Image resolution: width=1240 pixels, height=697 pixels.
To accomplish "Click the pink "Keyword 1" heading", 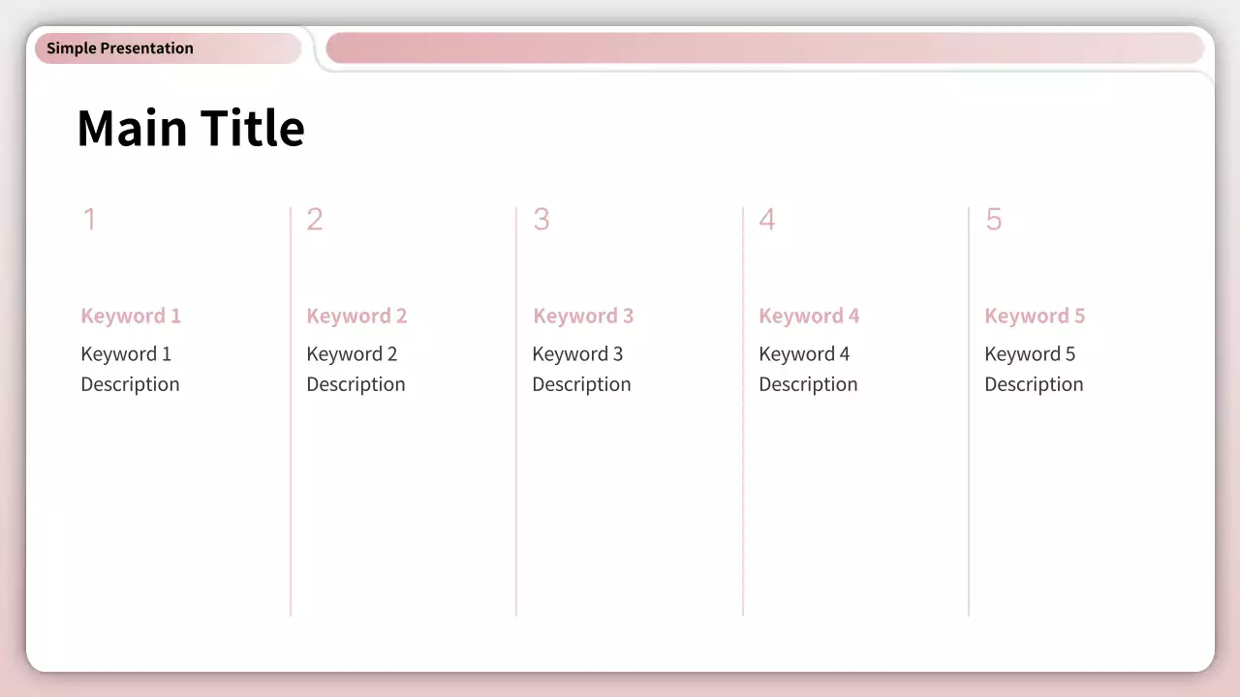I will click(x=131, y=316).
